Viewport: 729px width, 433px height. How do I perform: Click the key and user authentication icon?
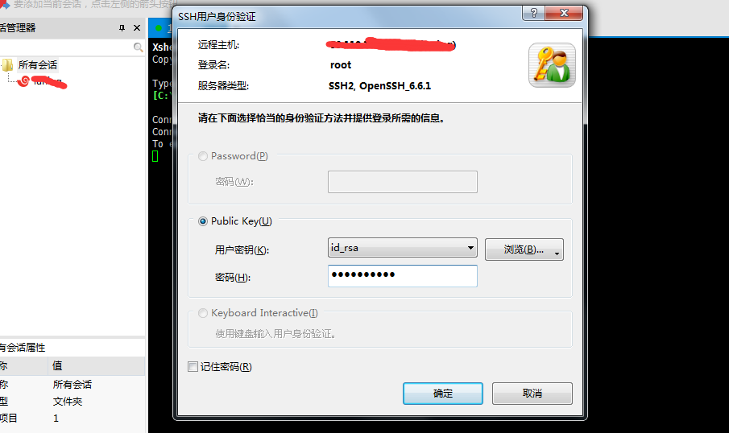click(x=552, y=65)
